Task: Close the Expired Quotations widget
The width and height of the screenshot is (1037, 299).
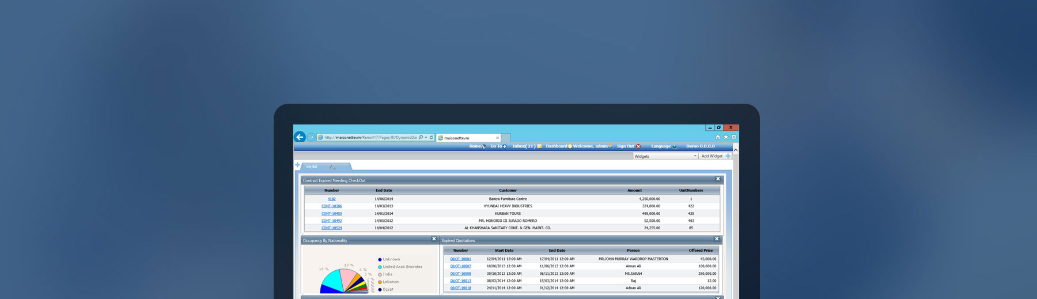Action: (x=717, y=239)
